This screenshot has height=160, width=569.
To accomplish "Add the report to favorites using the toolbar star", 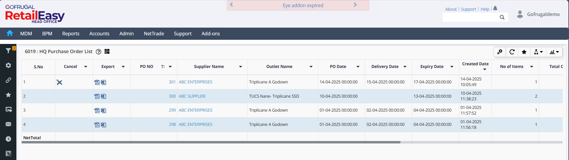I will (524, 52).
